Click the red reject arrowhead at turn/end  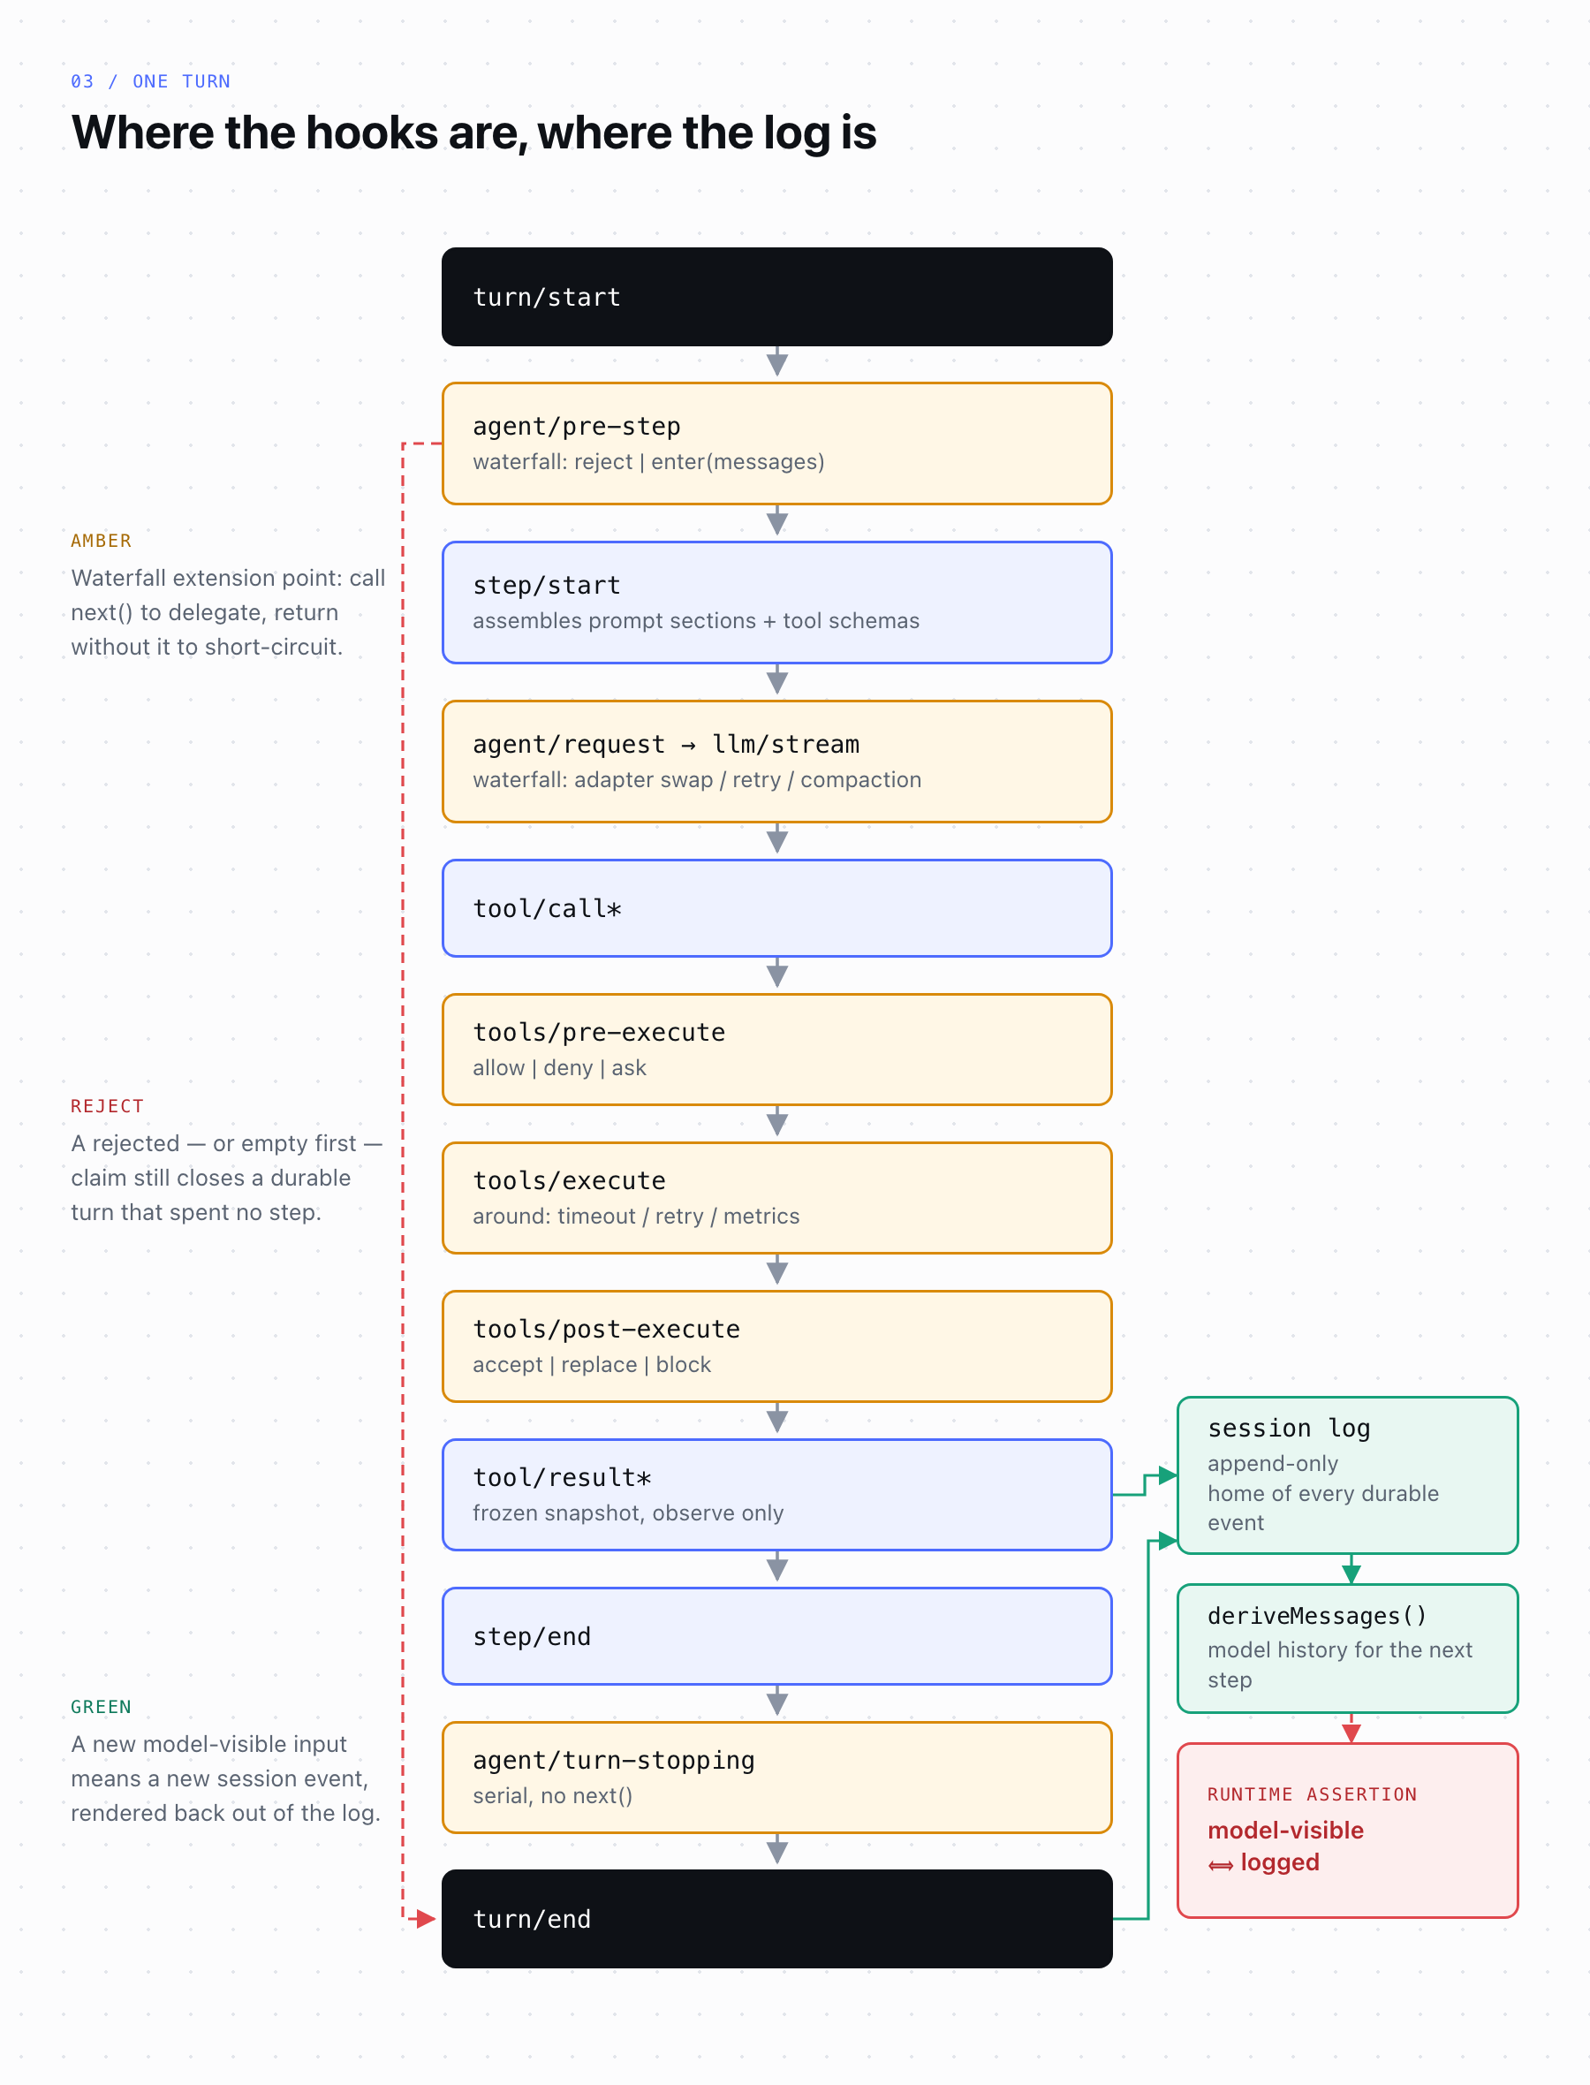tap(426, 1918)
